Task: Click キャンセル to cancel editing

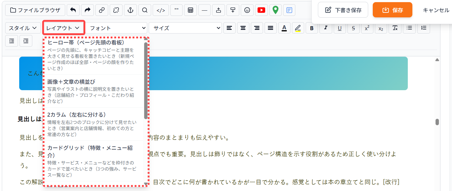Action: pos(436,10)
